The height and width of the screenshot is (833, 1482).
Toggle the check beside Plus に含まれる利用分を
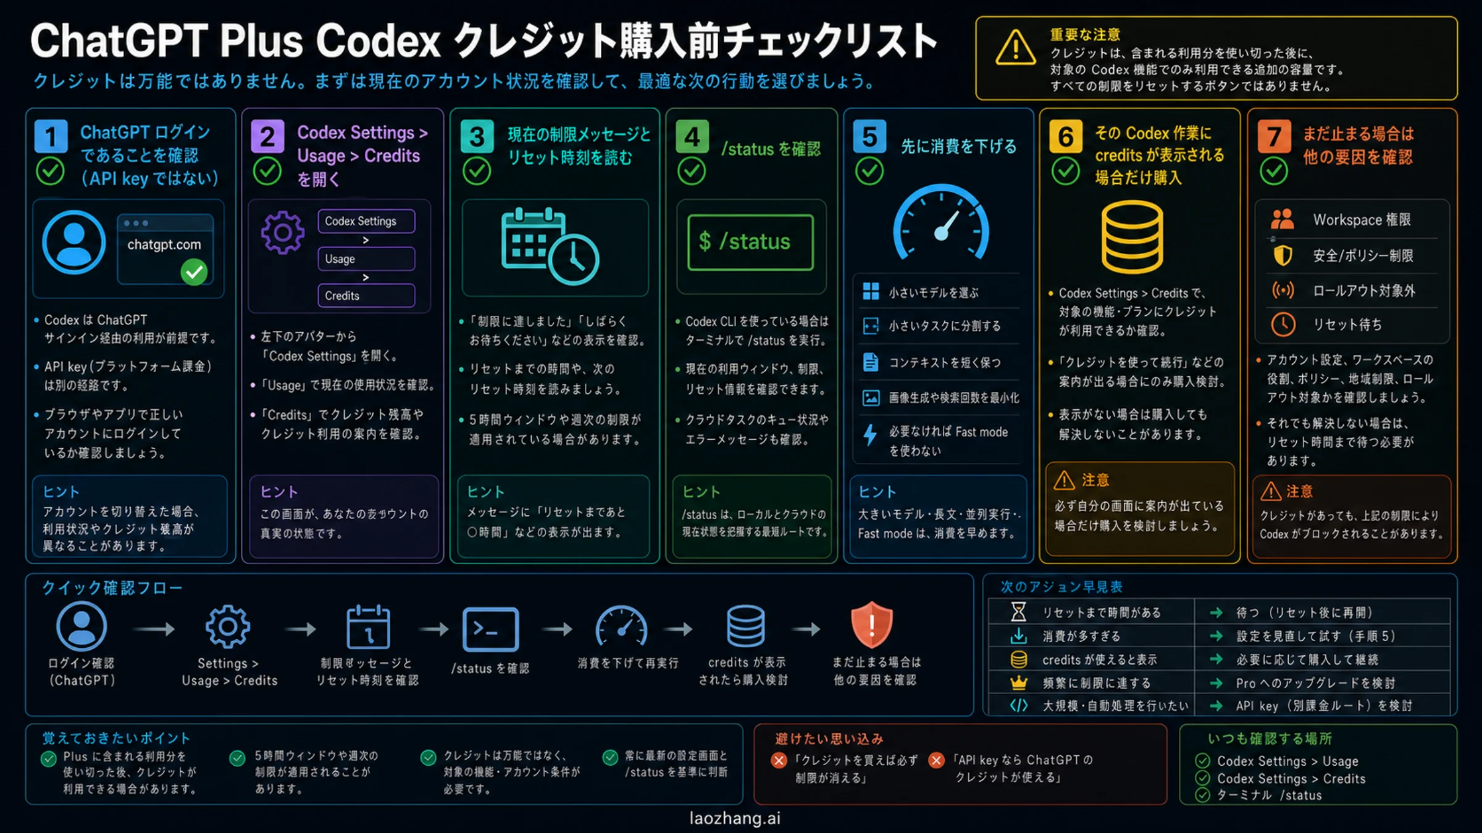pos(49,758)
